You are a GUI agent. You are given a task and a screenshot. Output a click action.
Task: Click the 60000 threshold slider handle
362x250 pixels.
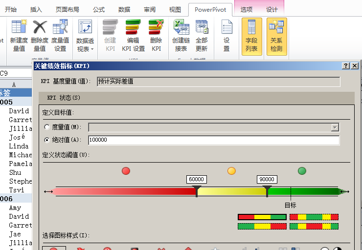point(197,191)
